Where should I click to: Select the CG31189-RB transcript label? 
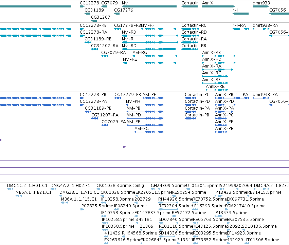click(98, 39)
